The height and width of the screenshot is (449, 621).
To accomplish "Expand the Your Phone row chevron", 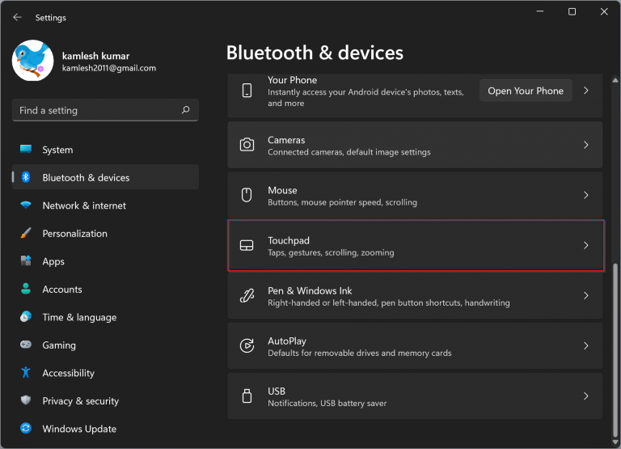I will tap(586, 91).
